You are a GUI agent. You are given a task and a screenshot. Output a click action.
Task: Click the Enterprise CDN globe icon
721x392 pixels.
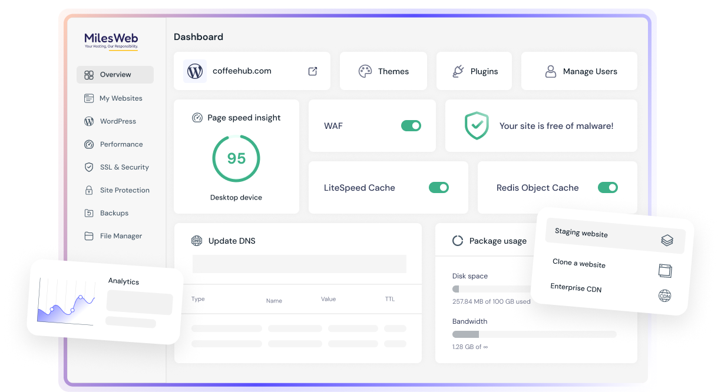pyautogui.click(x=664, y=295)
